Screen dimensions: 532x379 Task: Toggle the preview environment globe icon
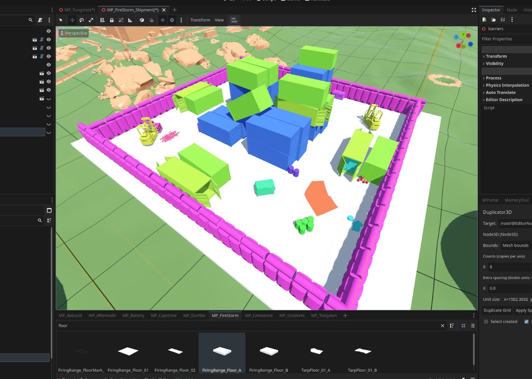[172, 20]
